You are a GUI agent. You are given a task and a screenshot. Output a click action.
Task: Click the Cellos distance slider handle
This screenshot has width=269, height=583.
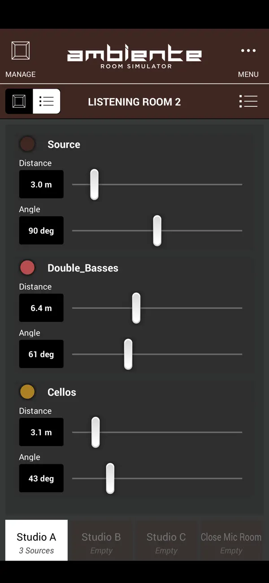click(95, 432)
